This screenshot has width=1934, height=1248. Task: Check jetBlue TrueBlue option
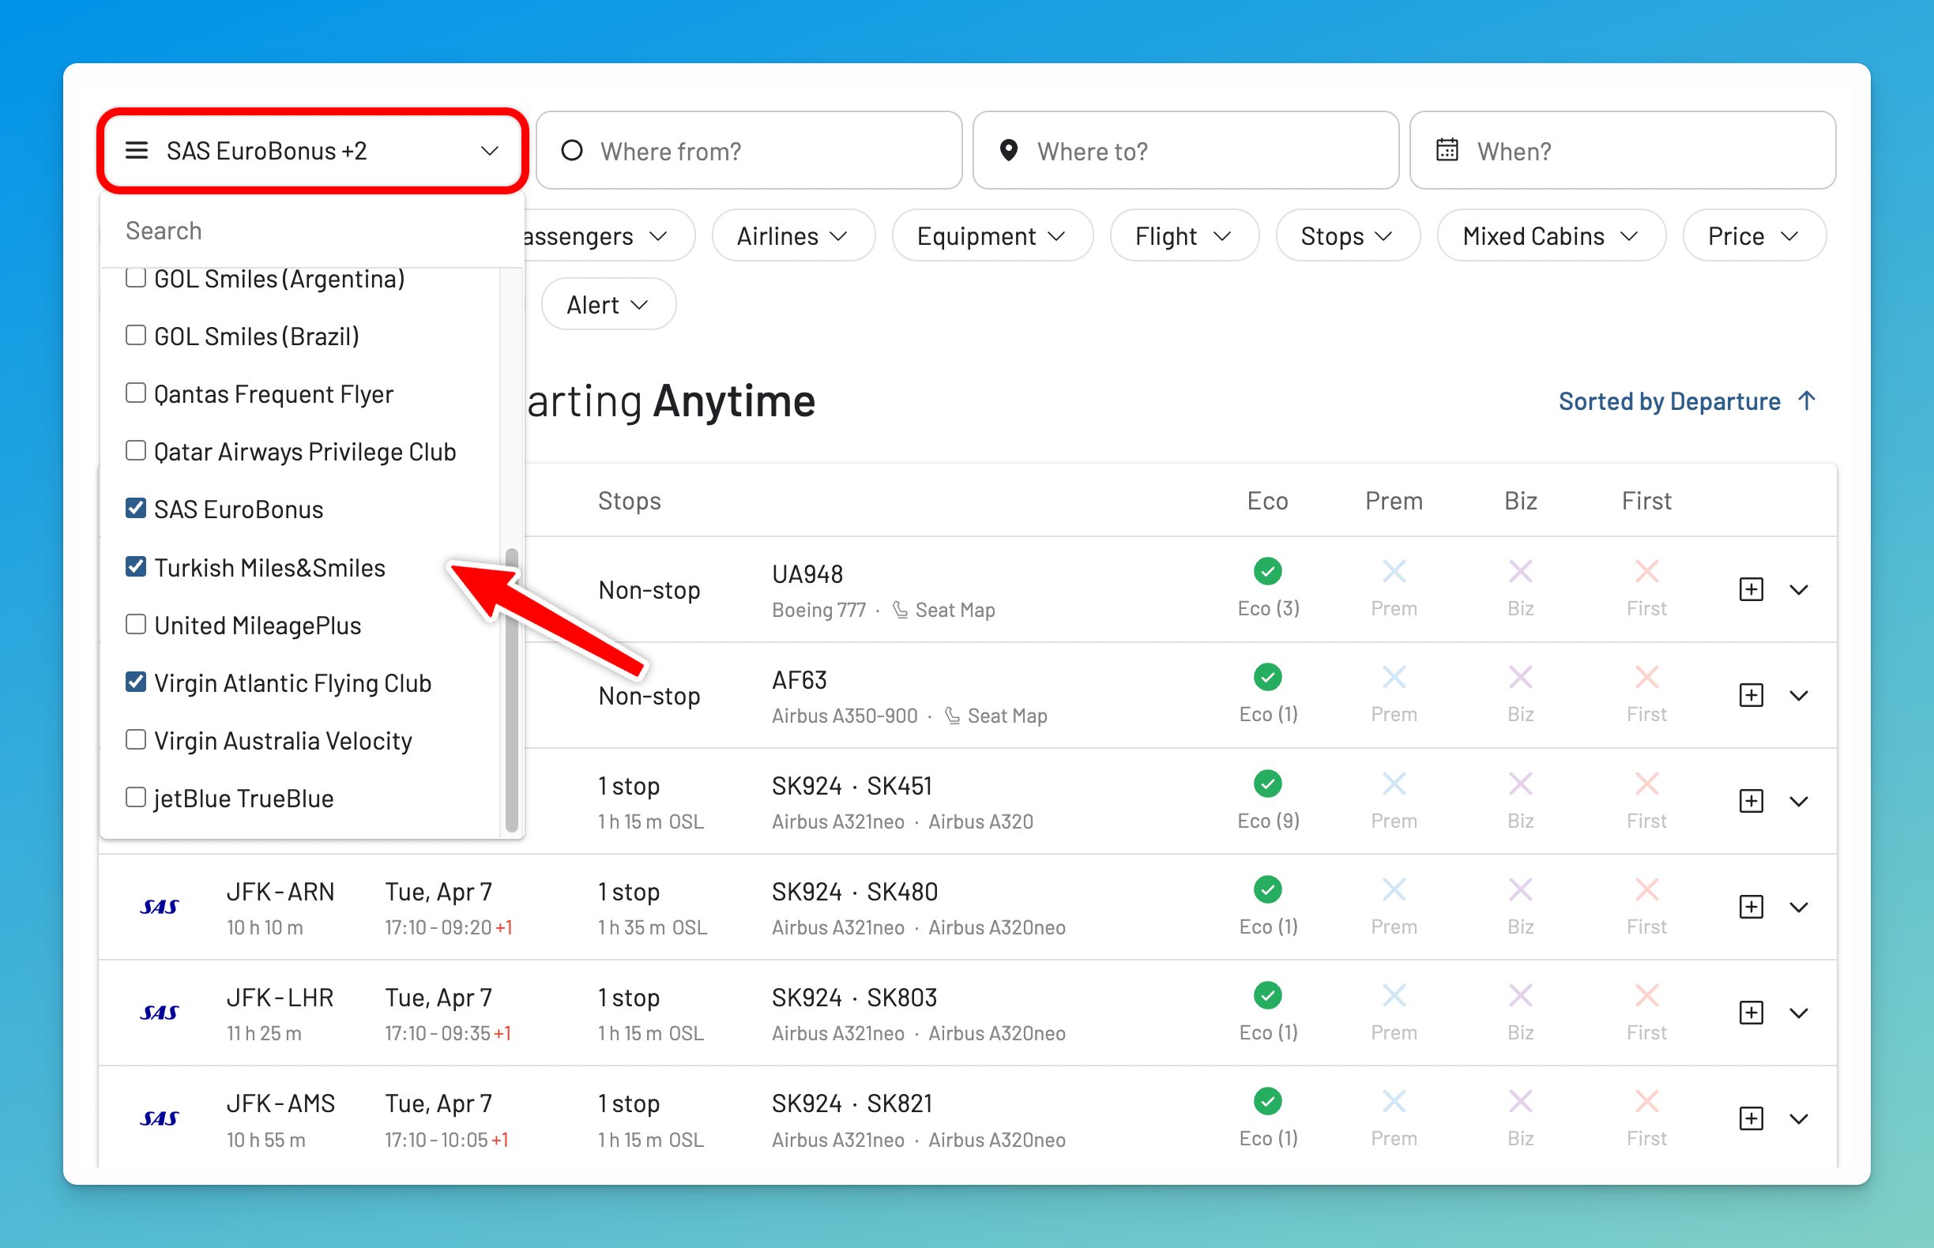coord(135,799)
